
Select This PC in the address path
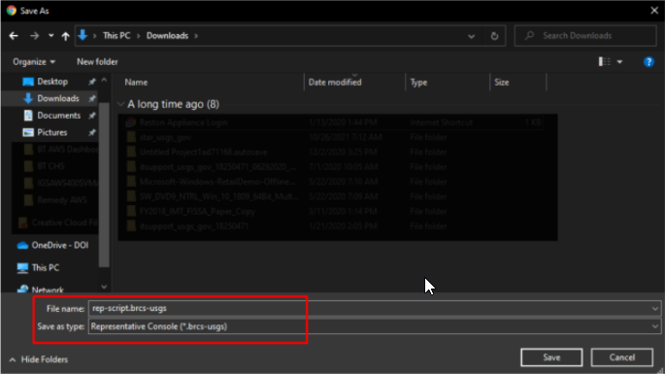[116, 36]
